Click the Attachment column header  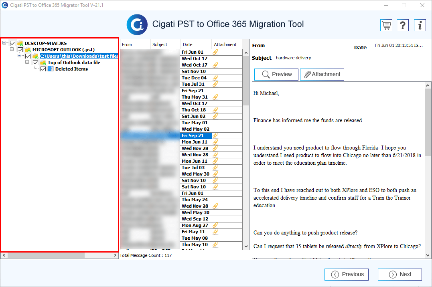point(227,44)
